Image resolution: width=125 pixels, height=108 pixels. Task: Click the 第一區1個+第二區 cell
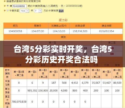[117, 73]
